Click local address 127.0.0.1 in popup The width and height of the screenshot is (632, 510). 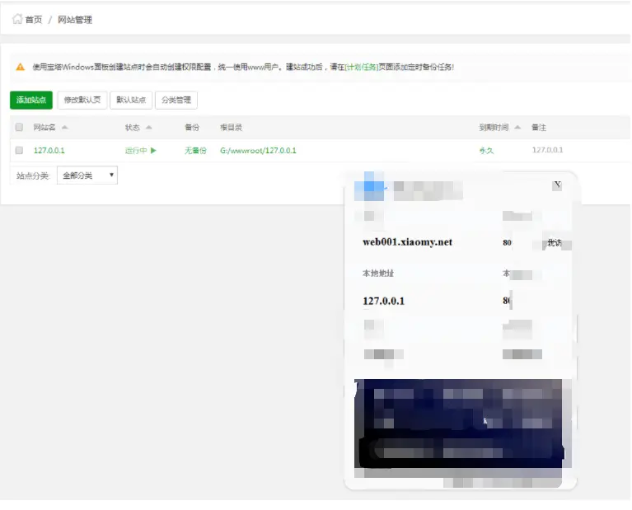383,301
